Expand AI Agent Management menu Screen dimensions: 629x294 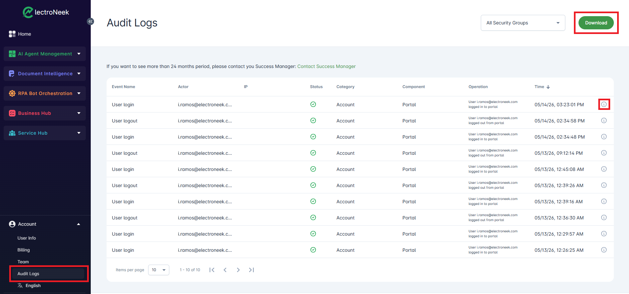[45, 54]
